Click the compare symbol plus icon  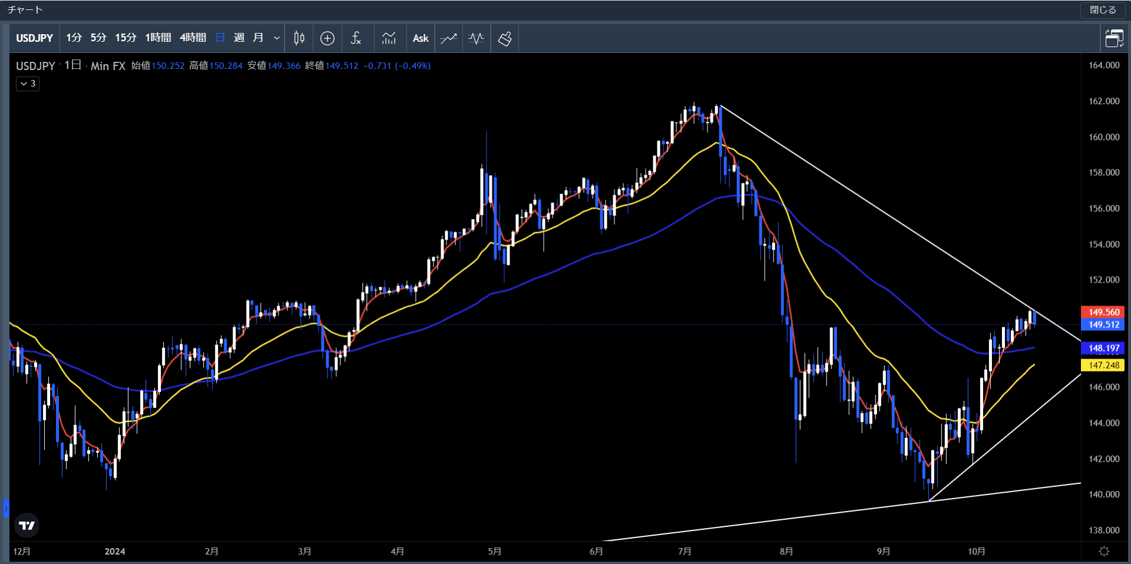tap(328, 38)
